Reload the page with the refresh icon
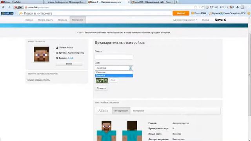 tap(202, 7)
